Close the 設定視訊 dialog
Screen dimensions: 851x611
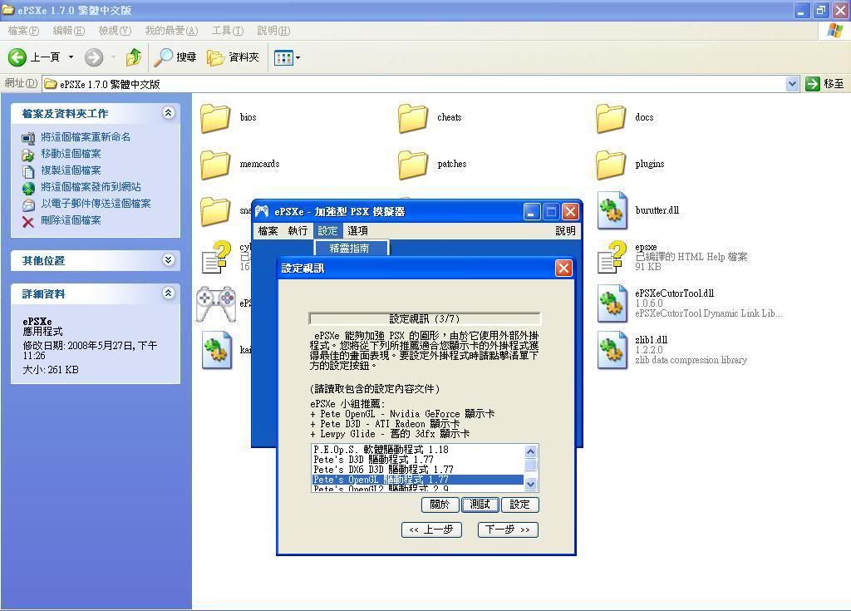(x=564, y=268)
